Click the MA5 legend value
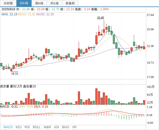Image resolution: width=159 pixels, height=130 pixels. click(9, 14)
